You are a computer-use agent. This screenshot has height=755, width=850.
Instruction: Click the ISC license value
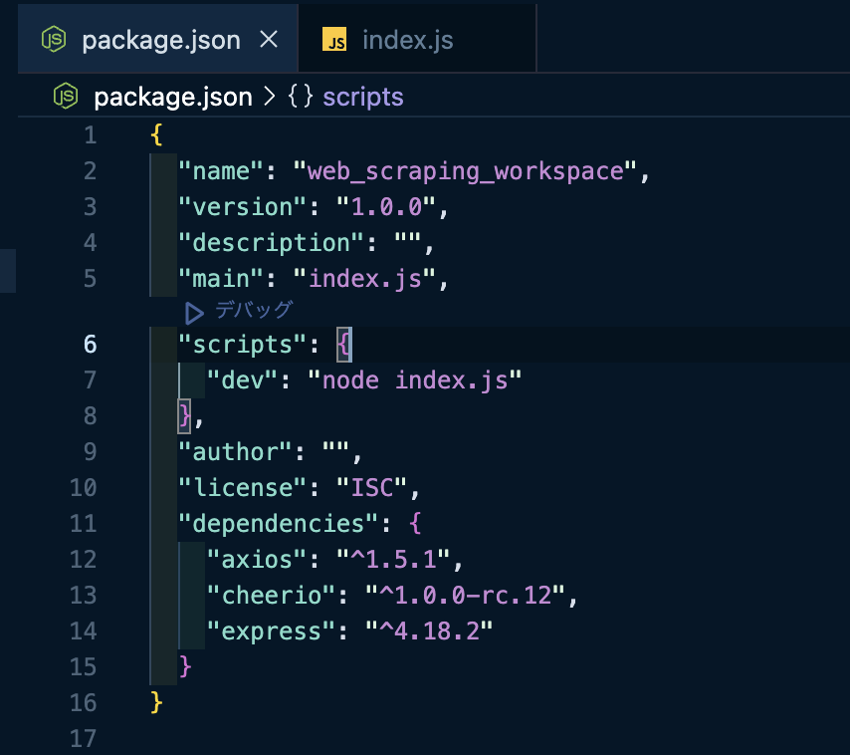[372, 488]
